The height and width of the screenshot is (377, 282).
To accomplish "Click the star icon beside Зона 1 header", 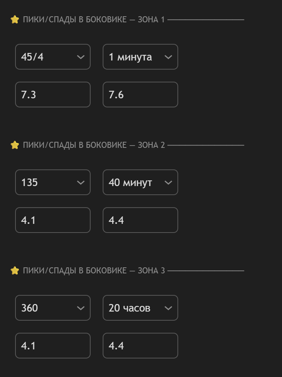I will tap(15, 20).
